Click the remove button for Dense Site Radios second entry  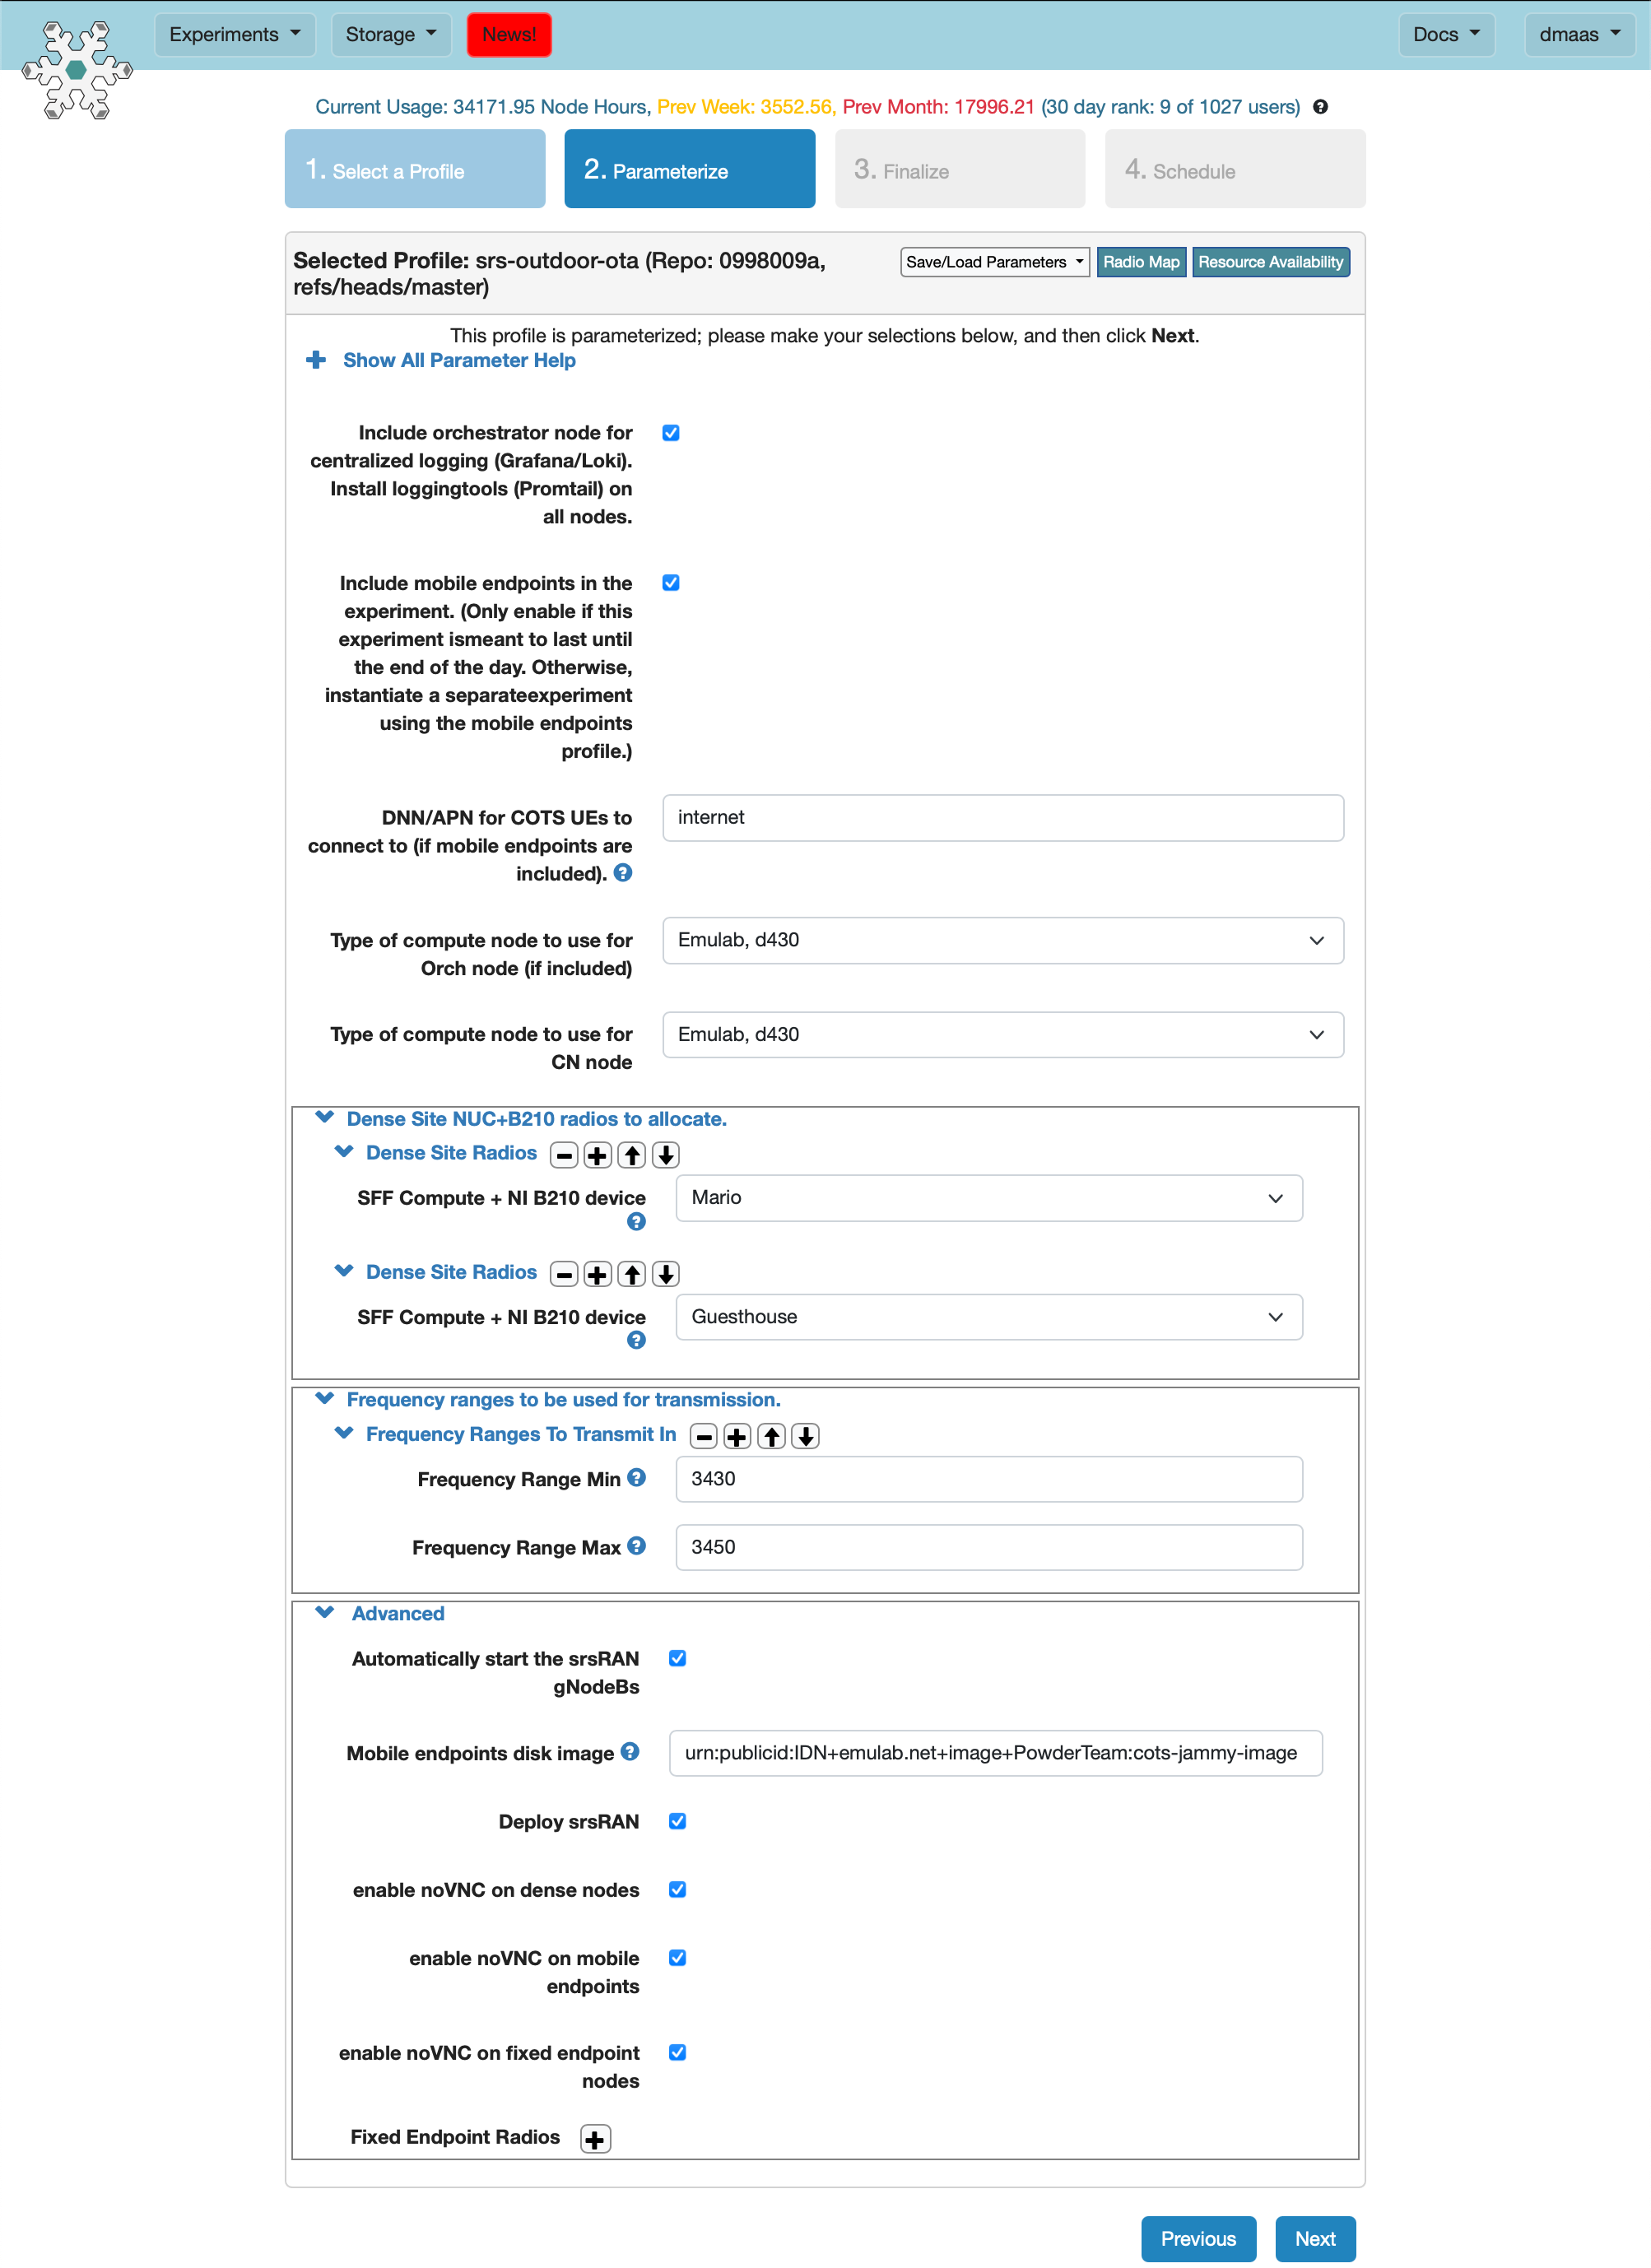[x=567, y=1273]
